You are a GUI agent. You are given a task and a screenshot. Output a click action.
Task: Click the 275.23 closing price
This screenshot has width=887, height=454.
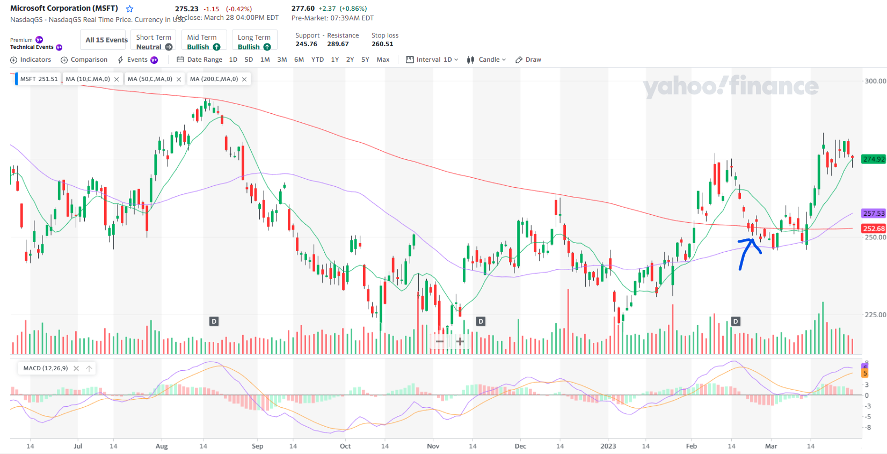point(187,9)
